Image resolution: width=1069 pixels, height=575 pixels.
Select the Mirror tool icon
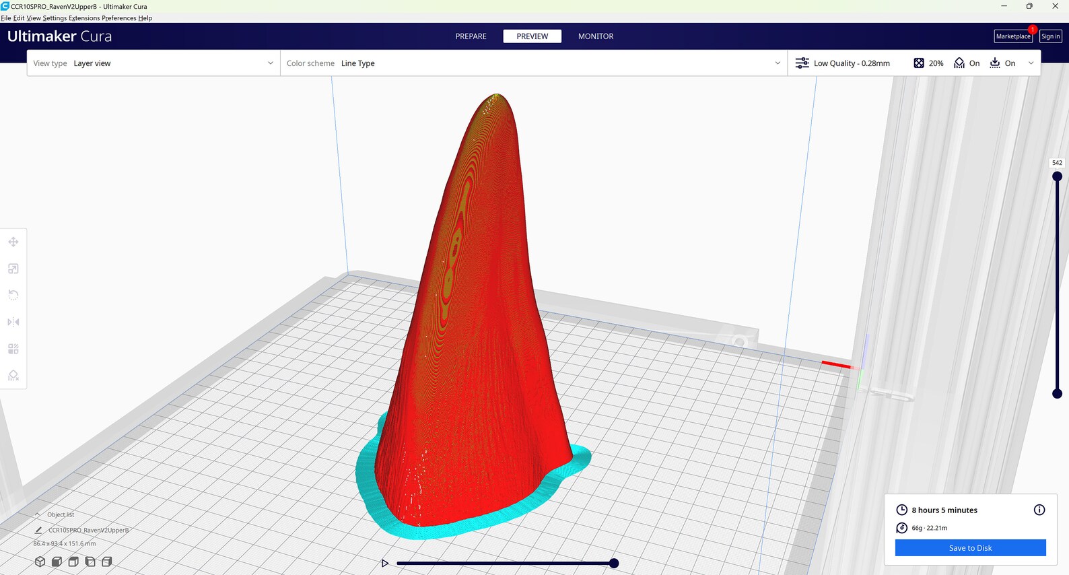(13, 322)
